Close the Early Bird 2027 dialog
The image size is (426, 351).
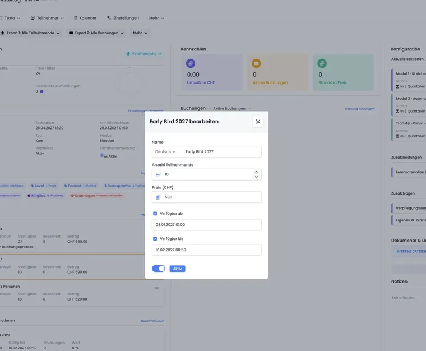click(258, 122)
